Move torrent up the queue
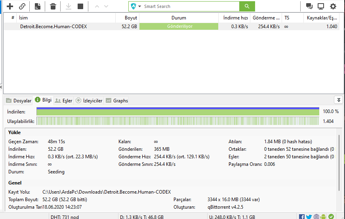This screenshot has width=345, height=219. pos(97,6)
